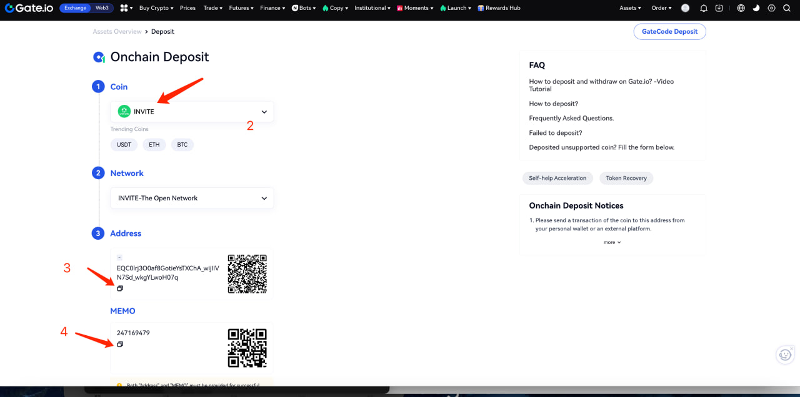
Task: Open the INVITE-The Open Network dropdown
Action: point(192,198)
